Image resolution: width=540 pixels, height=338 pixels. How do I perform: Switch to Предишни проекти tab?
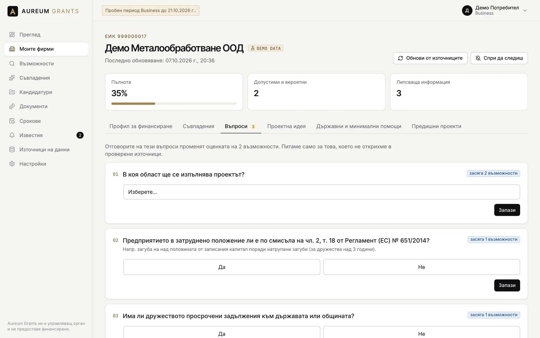(436, 126)
